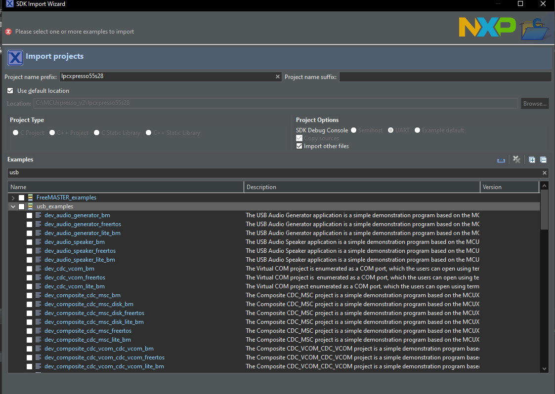Click the Name column header
555x394 pixels.
tap(126, 187)
